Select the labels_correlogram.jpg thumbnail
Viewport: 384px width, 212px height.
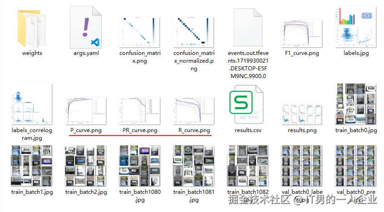(x=31, y=104)
